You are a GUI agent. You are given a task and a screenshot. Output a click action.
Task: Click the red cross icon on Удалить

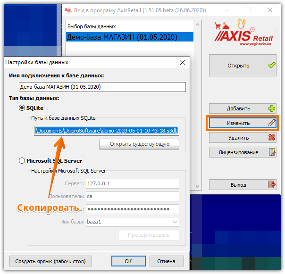(272, 138)
